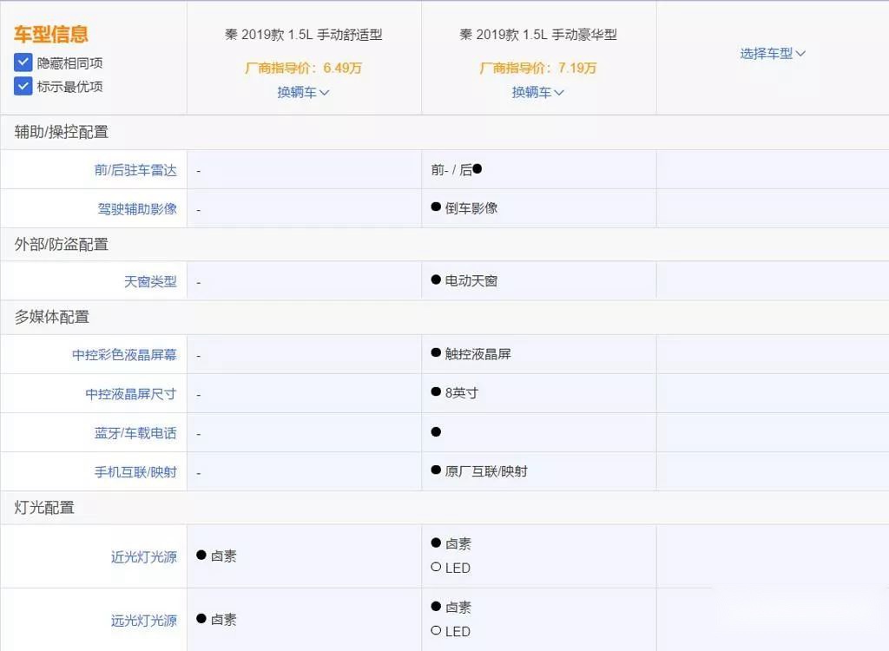
Task: Click the 中控彩色液晶屏幕 row label
Action: [x=124, y=355]
